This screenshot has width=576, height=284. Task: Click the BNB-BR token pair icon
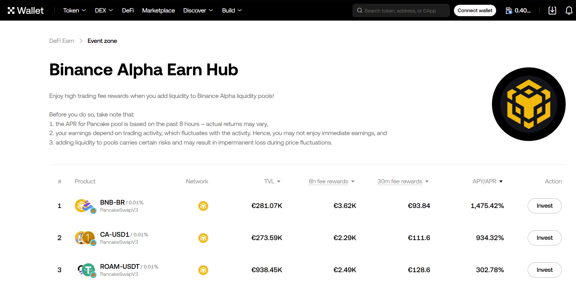[85, 206]
